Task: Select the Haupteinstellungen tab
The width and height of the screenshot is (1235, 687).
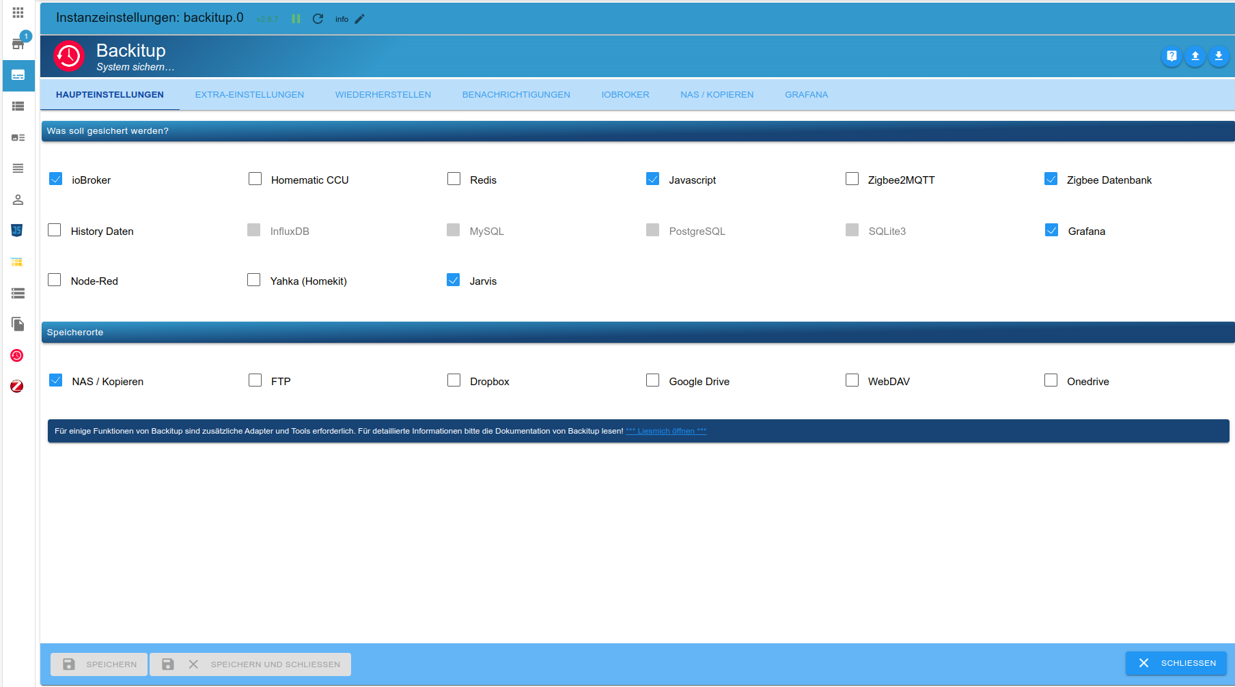Action: [110, 95]
